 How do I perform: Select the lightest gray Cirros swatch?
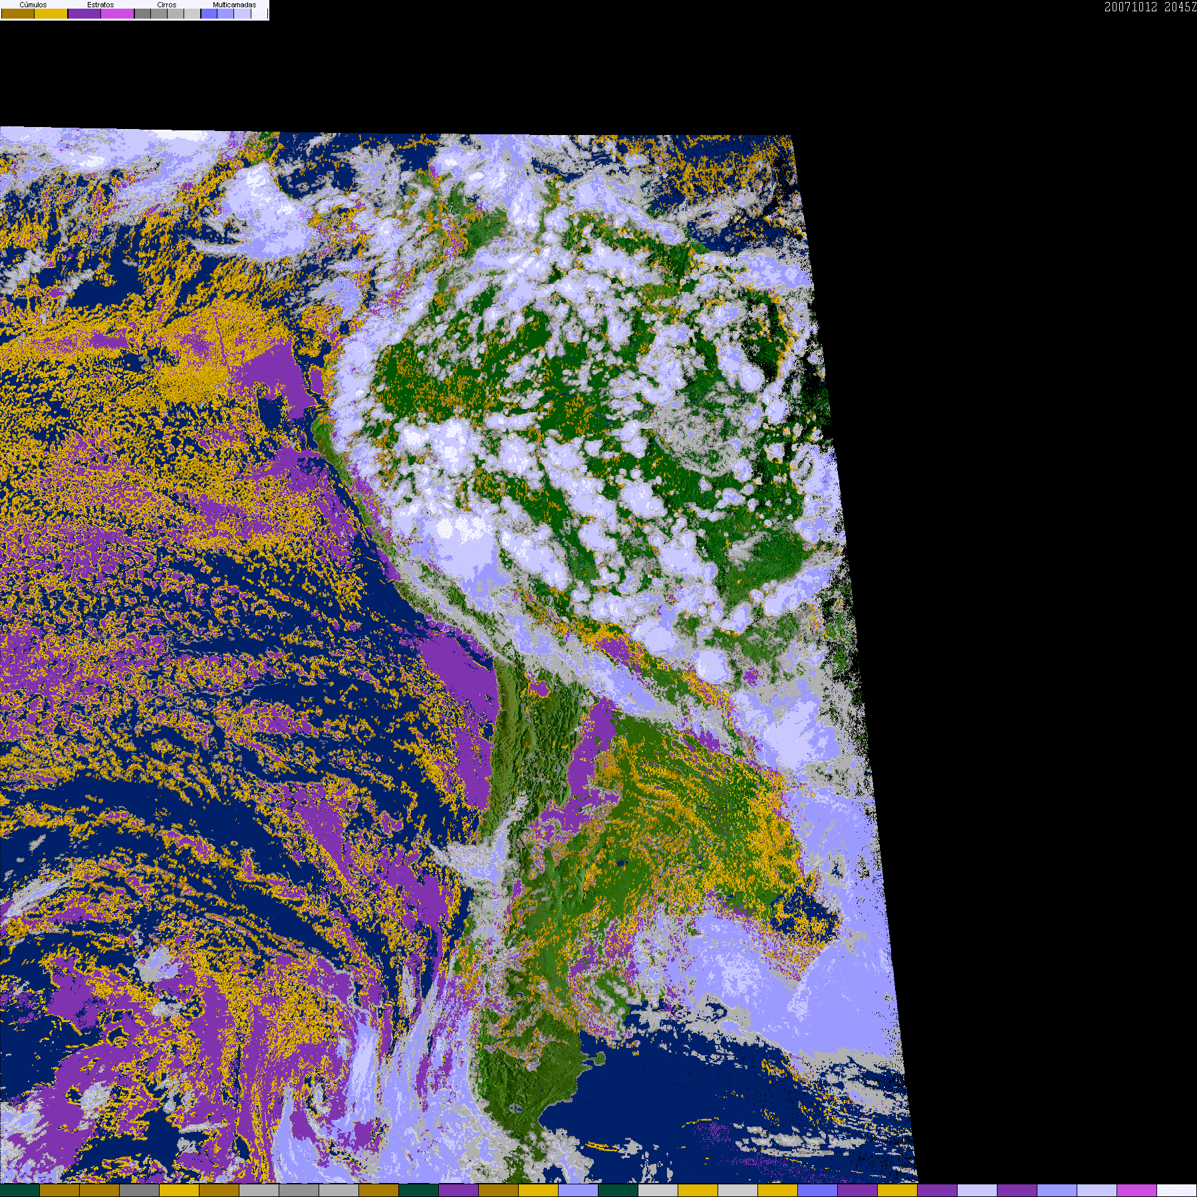tap(192, 13)
